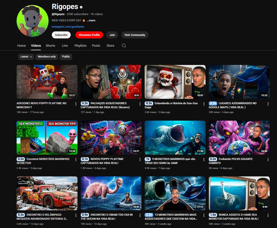Open the pink dinosaur ocean thumbnail (10:47)

[x=111, y=193]
